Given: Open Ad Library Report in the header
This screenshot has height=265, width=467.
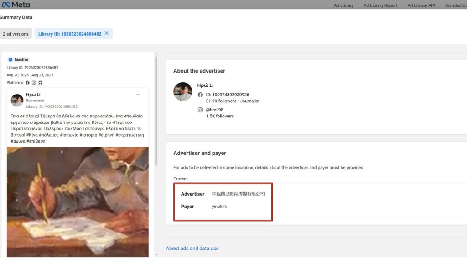Looking at the screenshot, I should pyautogui.click(x=380, y=5).
